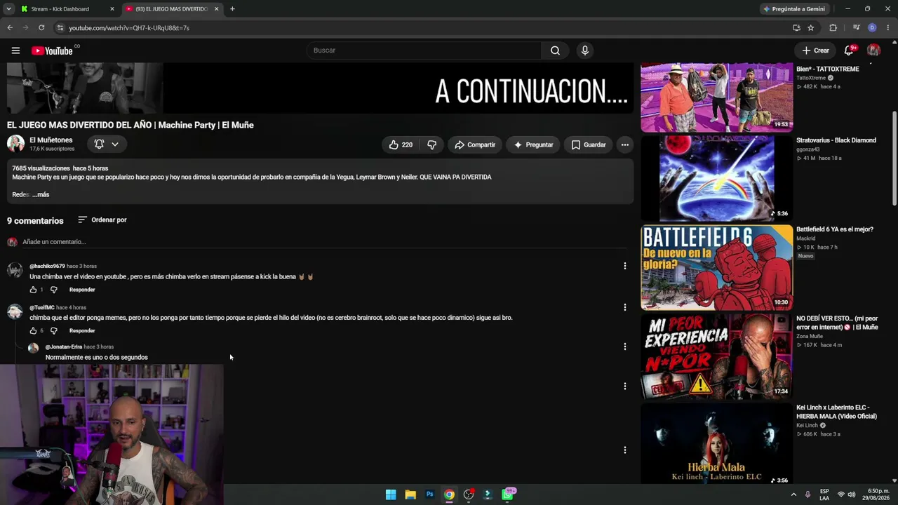The width and height of the screenshot is (898, 505).
Task: Open the El Muñetones channel name link
Action: 51,140
